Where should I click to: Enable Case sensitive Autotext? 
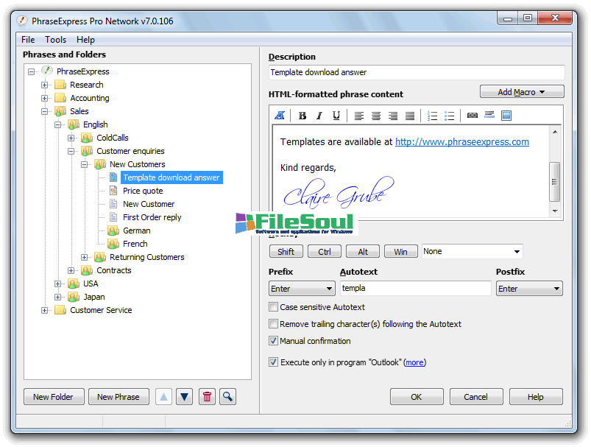coord(274,307)
